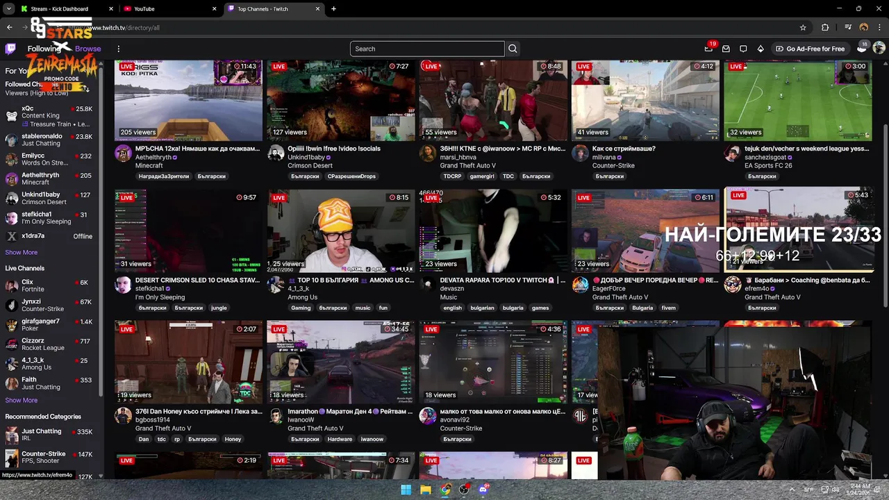Screen dimensions: 889x500
Task: Open Counter-Strike link under miilvana stream
Action: tap(613, 166)
